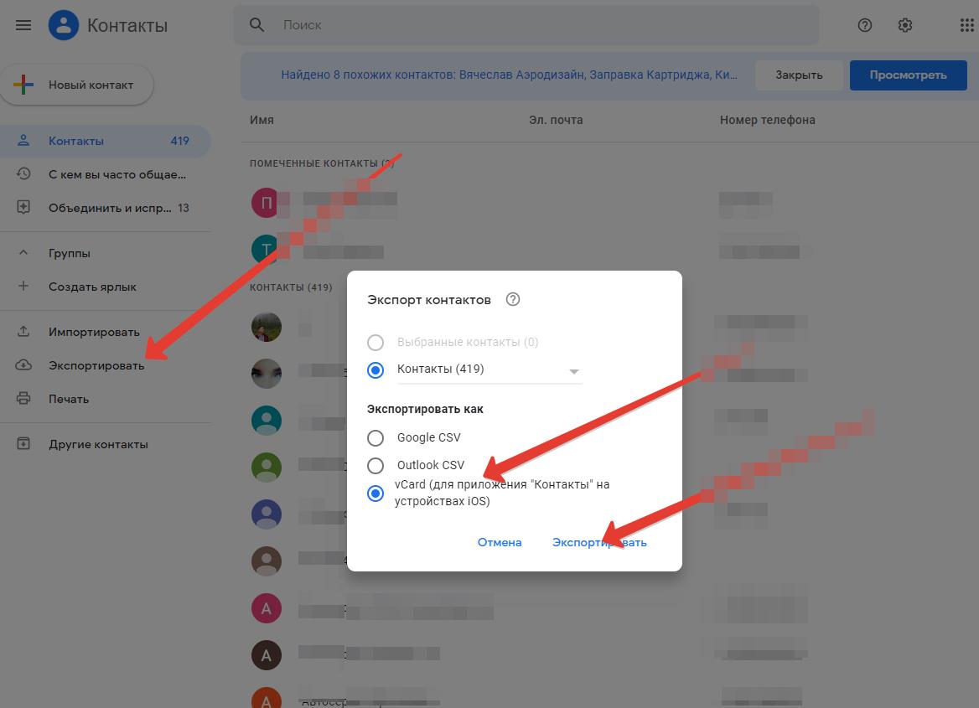Viewport: 979px width, 708px height.
Task: Select Контакты 419 in sidebar
Action: (105, 141)
